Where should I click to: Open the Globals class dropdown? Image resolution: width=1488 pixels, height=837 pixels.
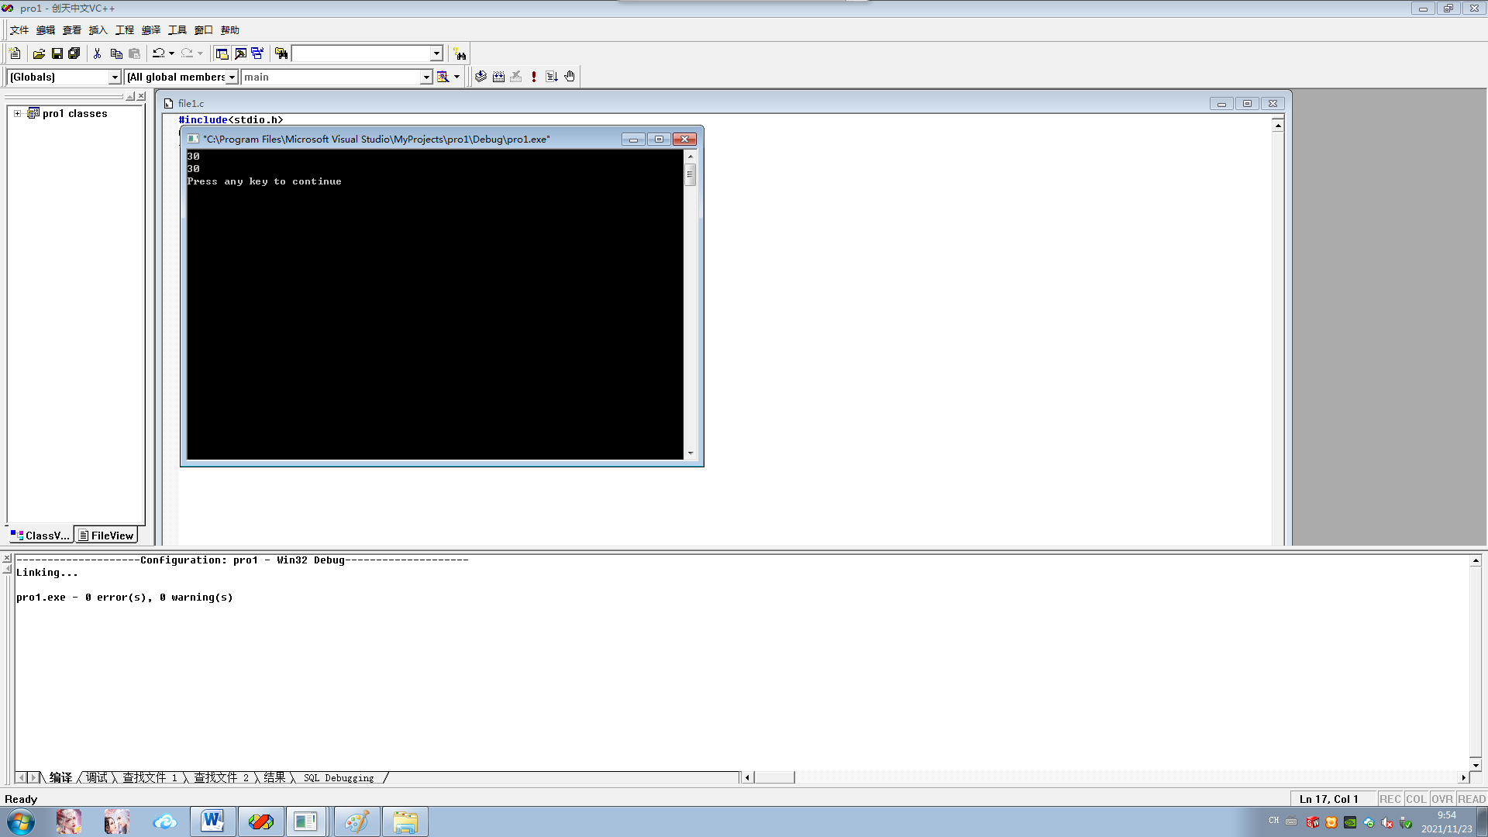tap(115, 77)
